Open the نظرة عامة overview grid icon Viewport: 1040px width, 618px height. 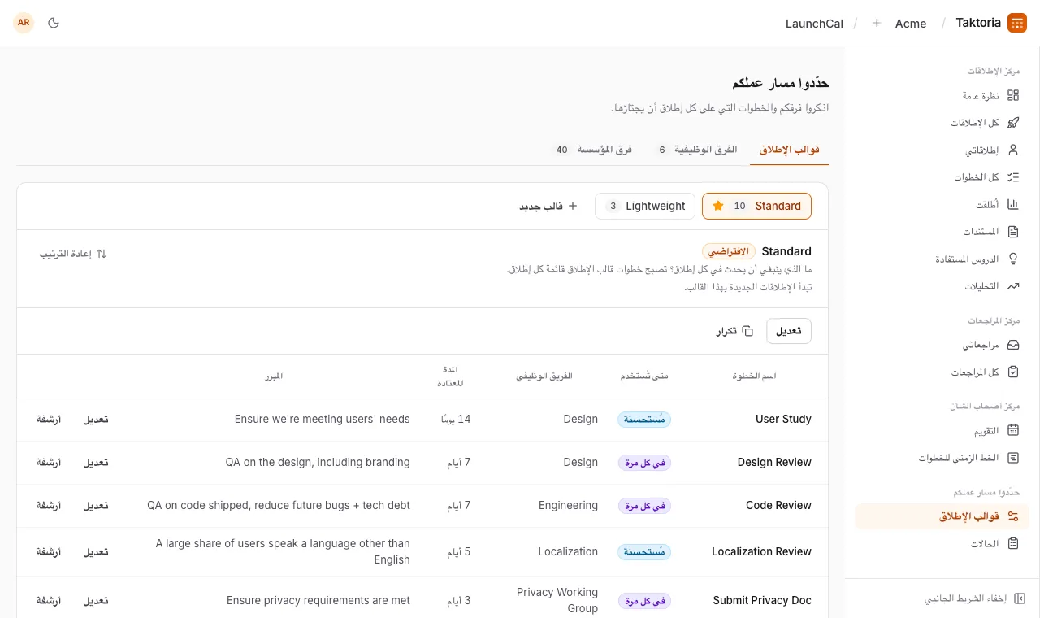(x=1012, y=96)
